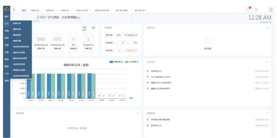Open the T+N sidebar module

[7, 74]
